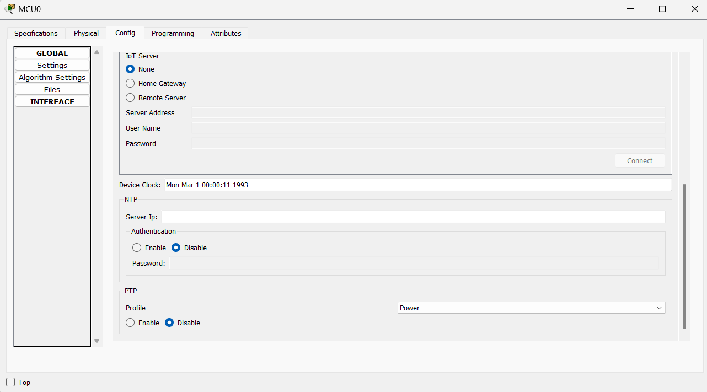707x392 pixels.
Task: Select Home Gateway IoT server option
Action: coord(130,84)
